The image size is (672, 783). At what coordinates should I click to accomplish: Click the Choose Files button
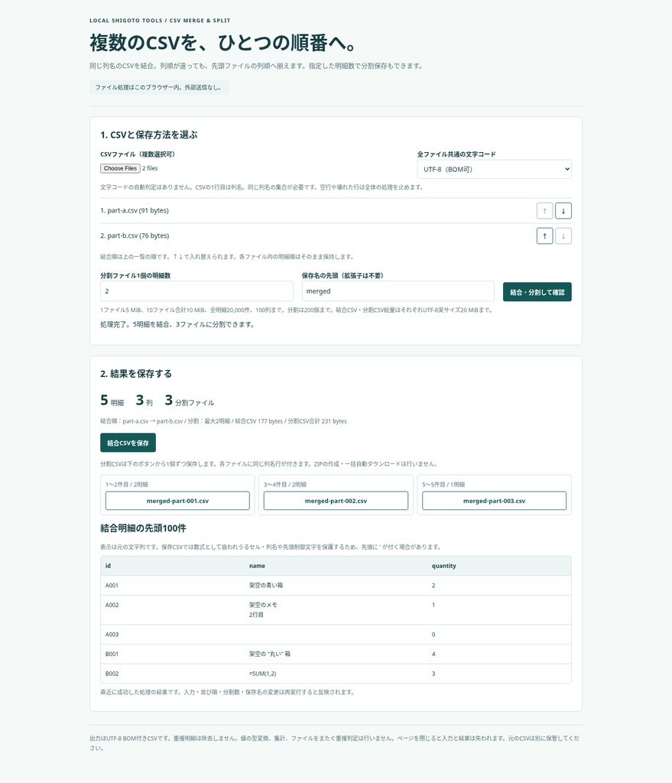[x=120, y=168]
